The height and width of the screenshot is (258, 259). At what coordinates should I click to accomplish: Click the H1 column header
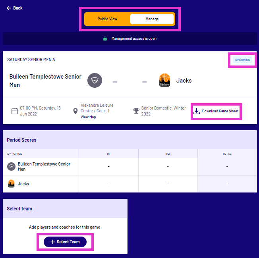point(108,154)
